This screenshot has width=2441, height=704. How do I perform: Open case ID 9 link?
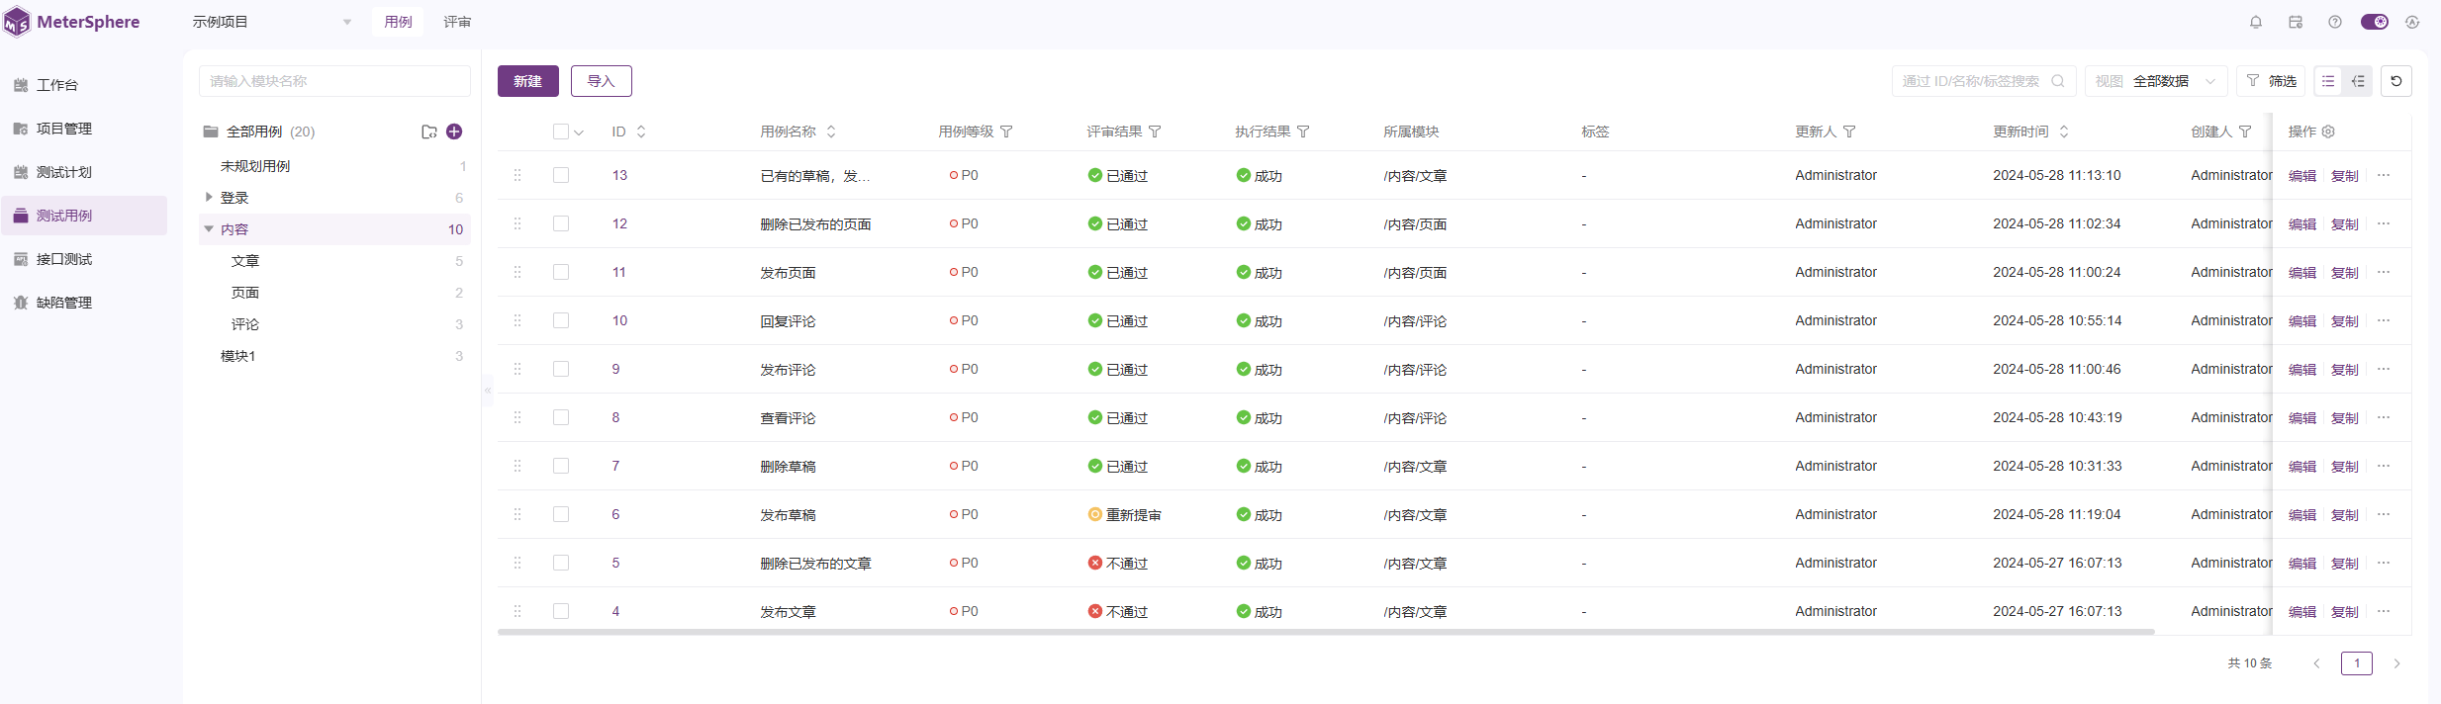pos(615,369)
